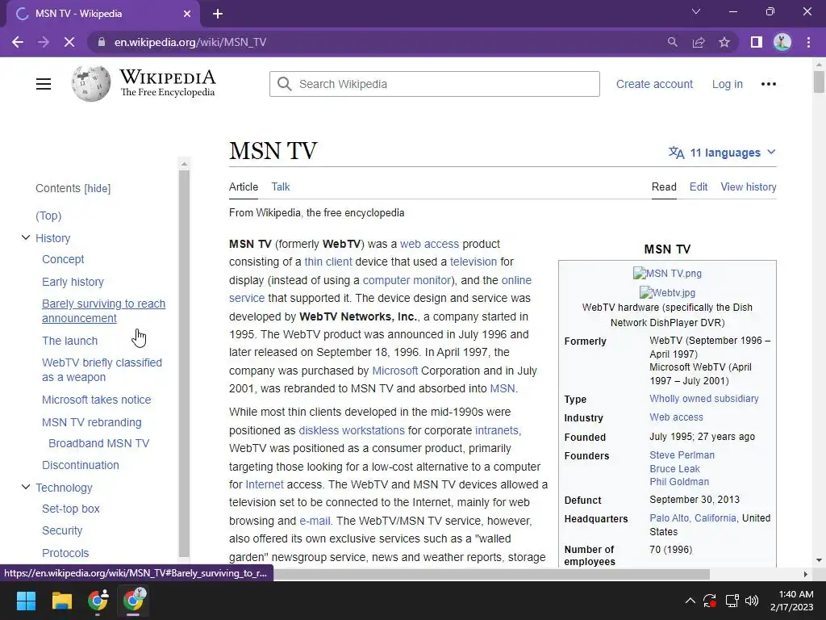The width and height of the screenshot is (826, 620).
Task: Go to Discontinuation section
Action: [x=81, y=465]
